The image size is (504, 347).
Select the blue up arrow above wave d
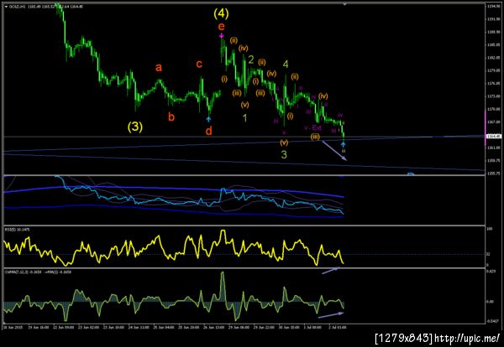[208, 119]
